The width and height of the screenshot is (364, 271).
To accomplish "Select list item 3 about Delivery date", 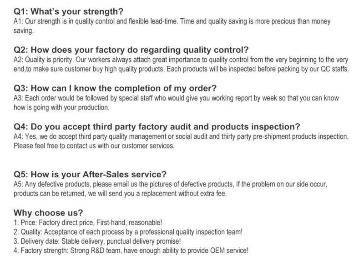I will [x=97, y=241].
